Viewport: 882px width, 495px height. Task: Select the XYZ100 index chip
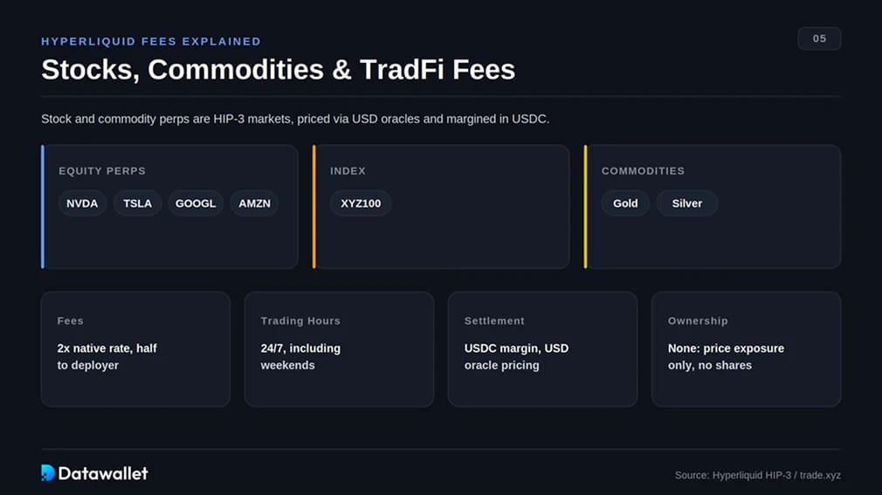coord(361,203)
